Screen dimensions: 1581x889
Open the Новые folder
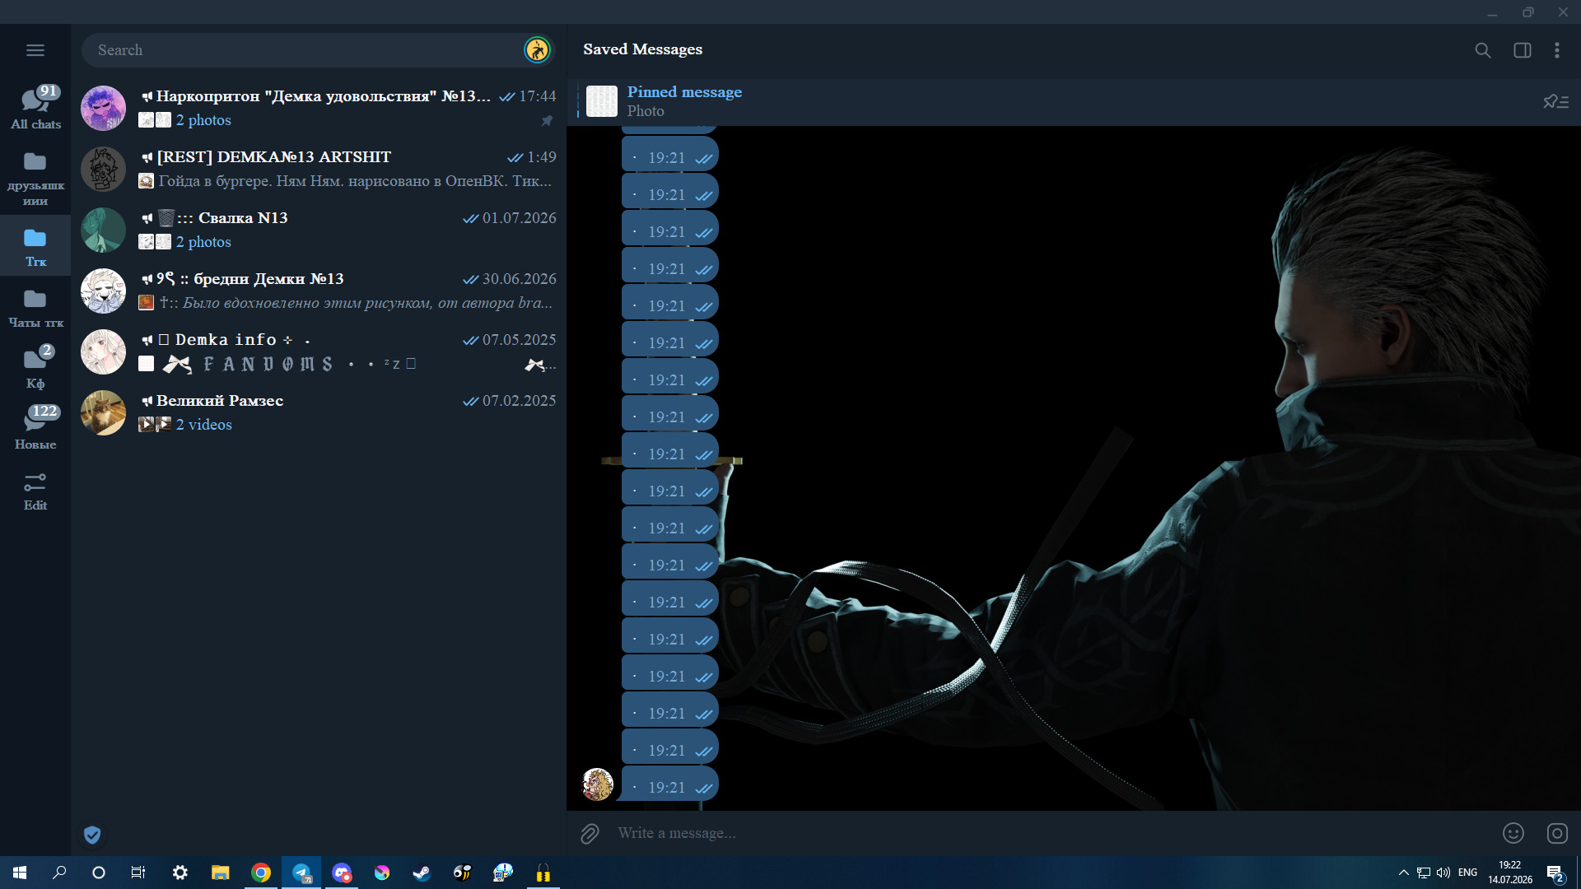coord(35,429)
